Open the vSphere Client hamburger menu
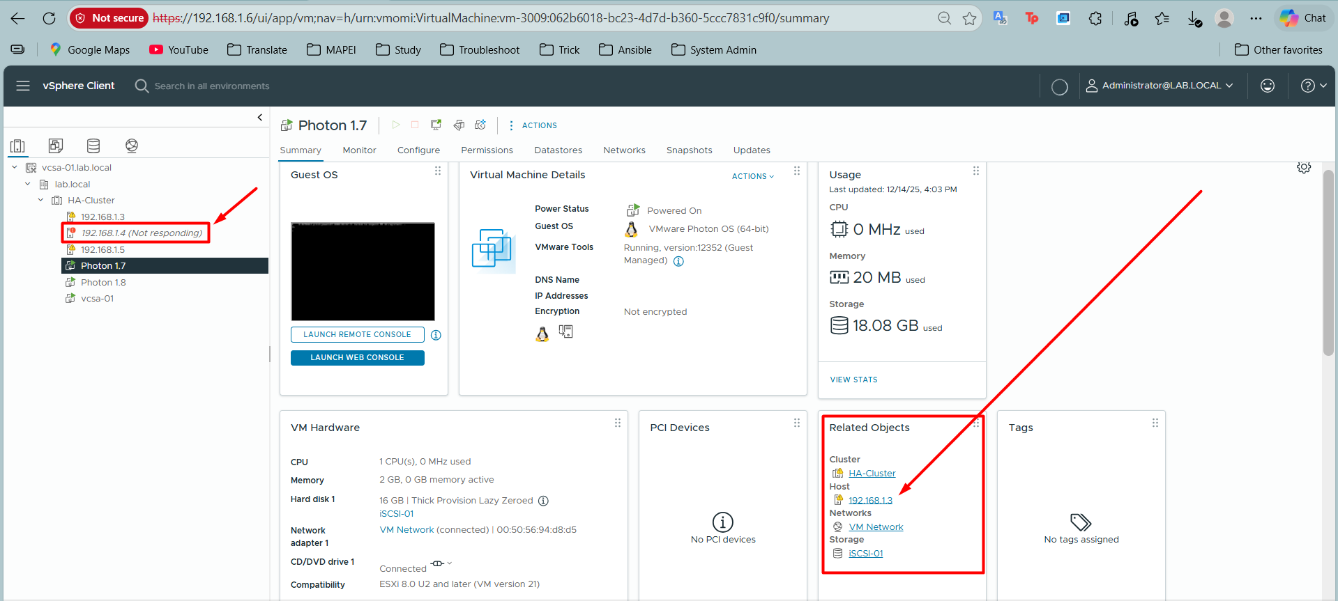This screenshot has height=601, width=1338. pyautogui.click(x=23, y=86)
